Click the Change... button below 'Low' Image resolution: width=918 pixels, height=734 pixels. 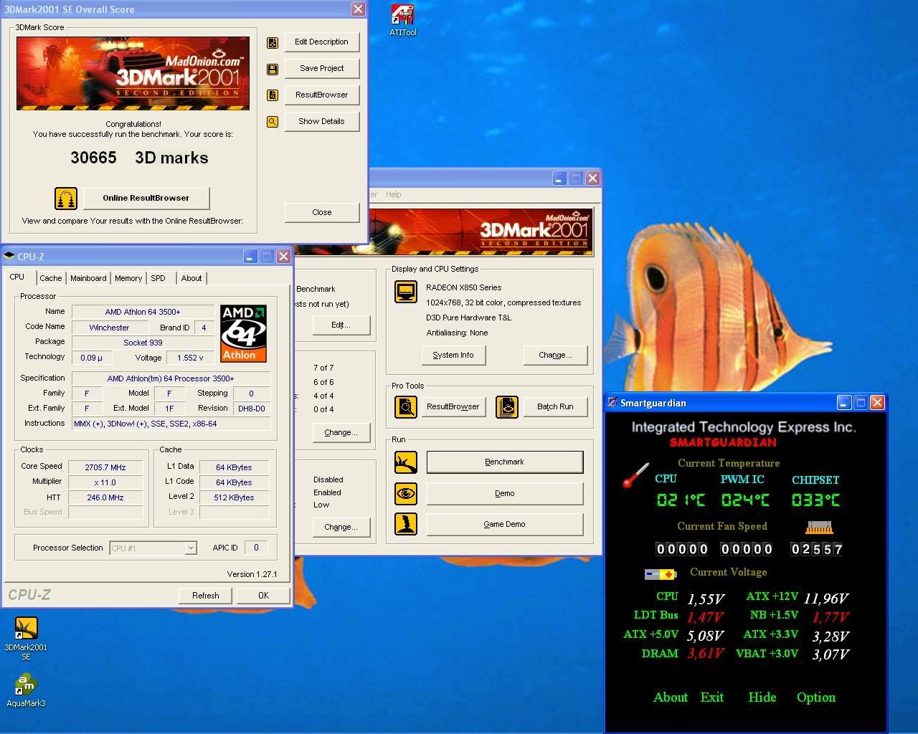pyautogui.click(x=341, y=528)
